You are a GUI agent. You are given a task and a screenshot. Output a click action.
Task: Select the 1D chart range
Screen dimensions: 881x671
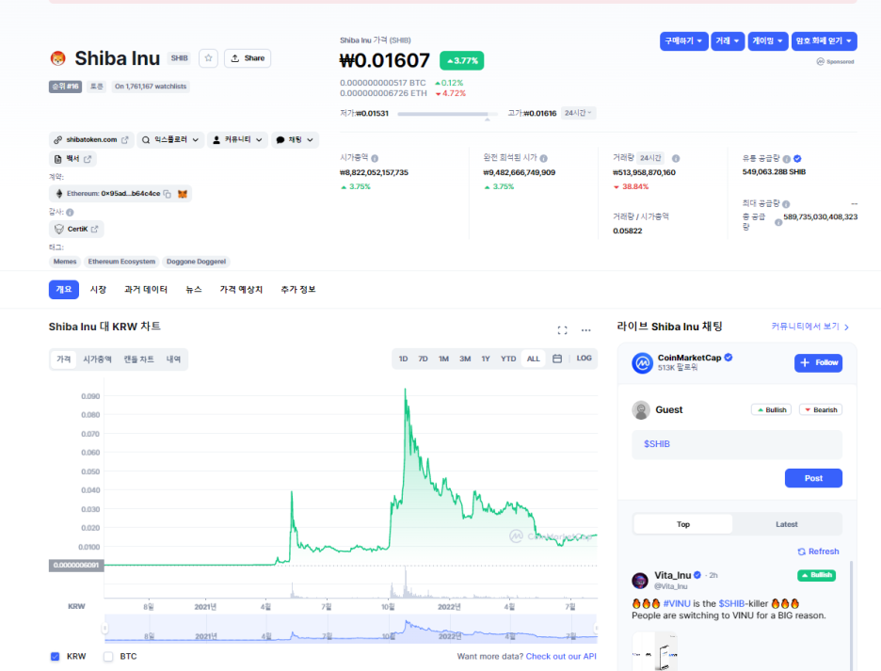tap(403, 359)
